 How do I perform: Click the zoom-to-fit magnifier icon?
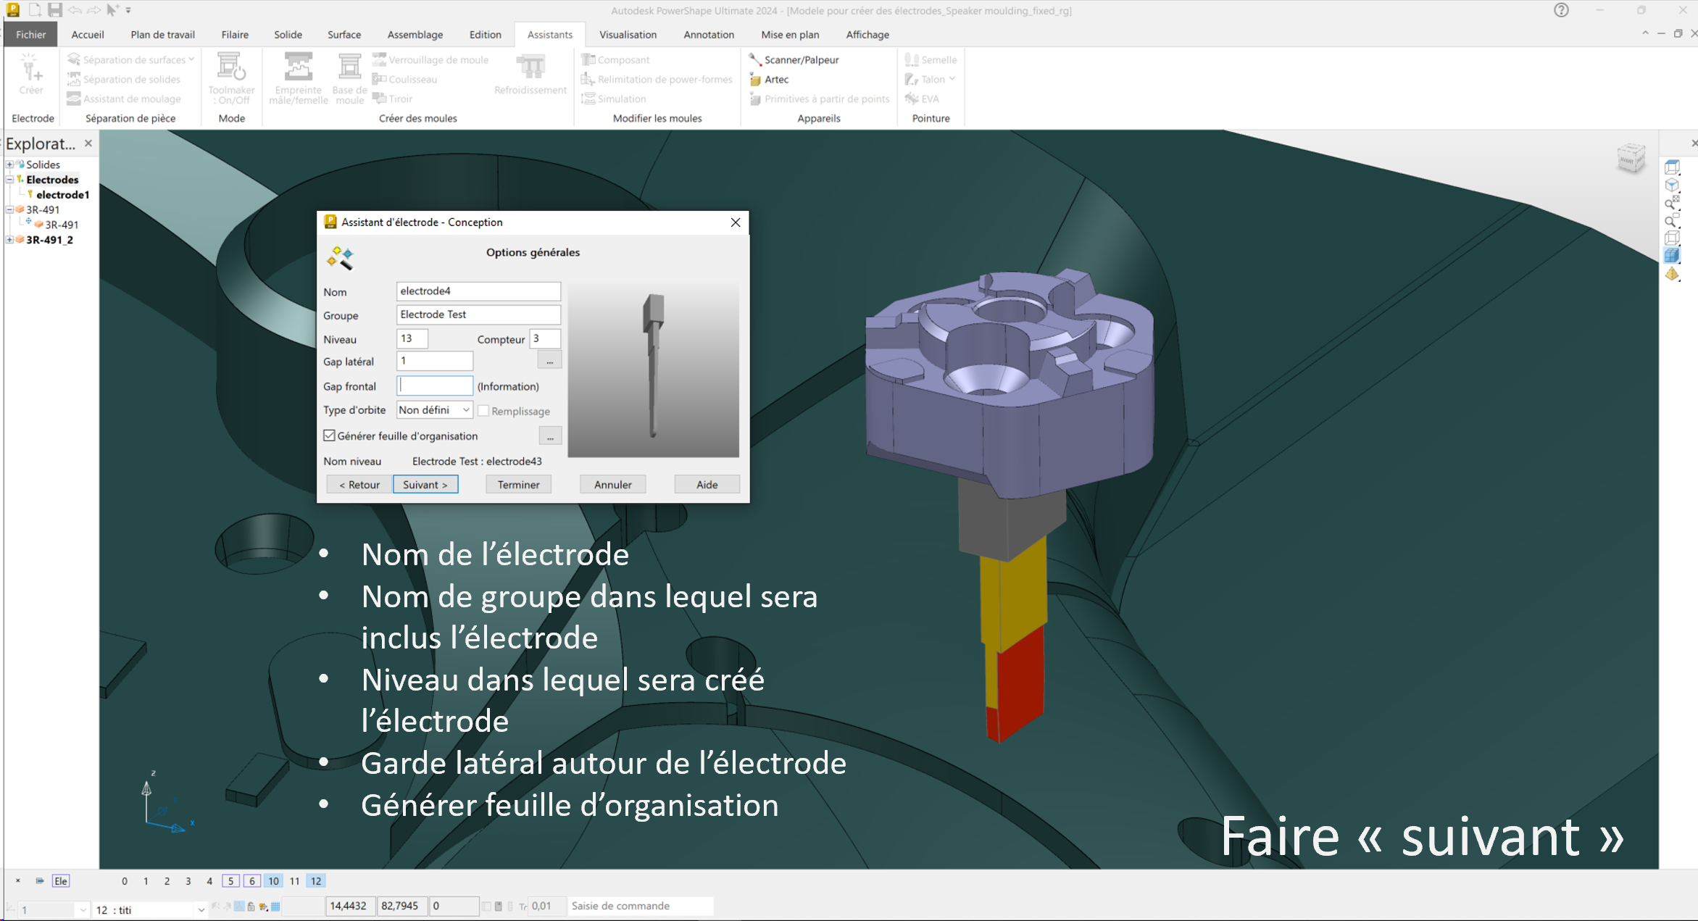click(1672, 203)
